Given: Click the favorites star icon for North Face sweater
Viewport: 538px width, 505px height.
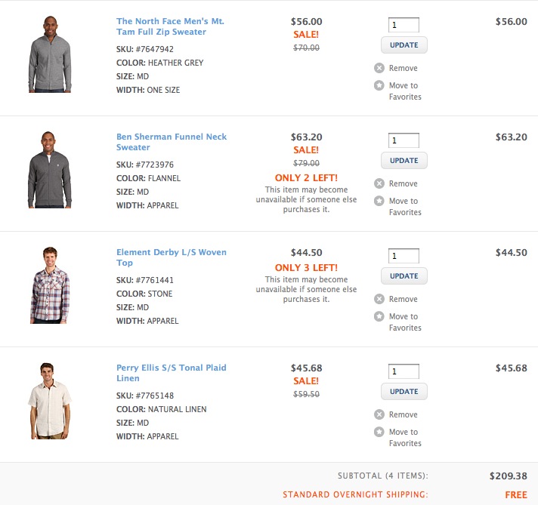Looking at the screenshot, I should [x=379, y=85].
